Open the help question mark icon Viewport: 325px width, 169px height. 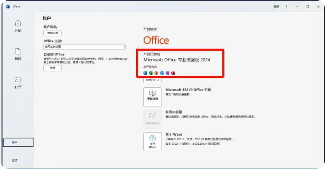tap(286, 7)
